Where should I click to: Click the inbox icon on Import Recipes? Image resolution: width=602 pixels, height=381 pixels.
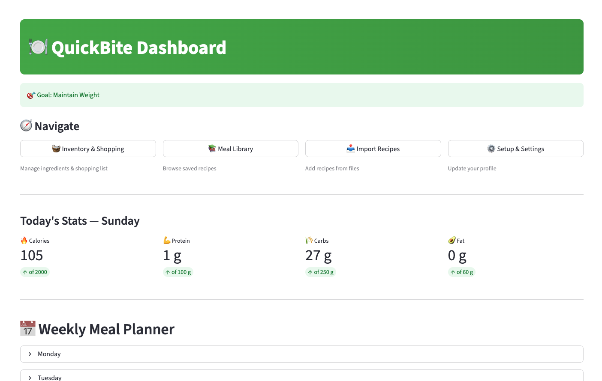(351, 149)
